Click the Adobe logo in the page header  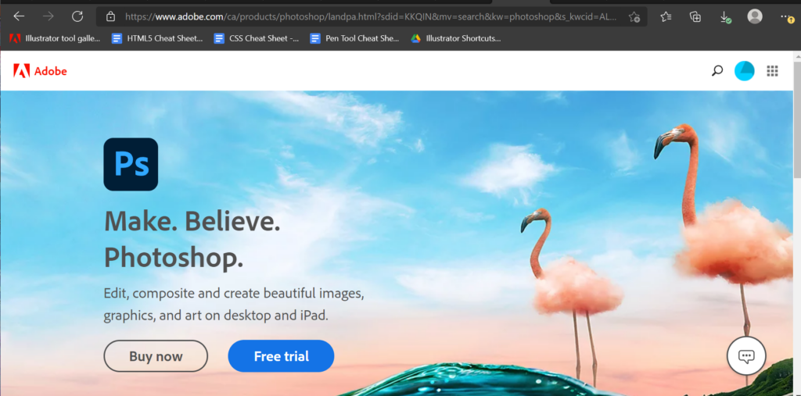tap(40, 71)
